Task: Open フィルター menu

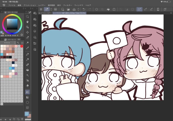Action: coord(67,5)
